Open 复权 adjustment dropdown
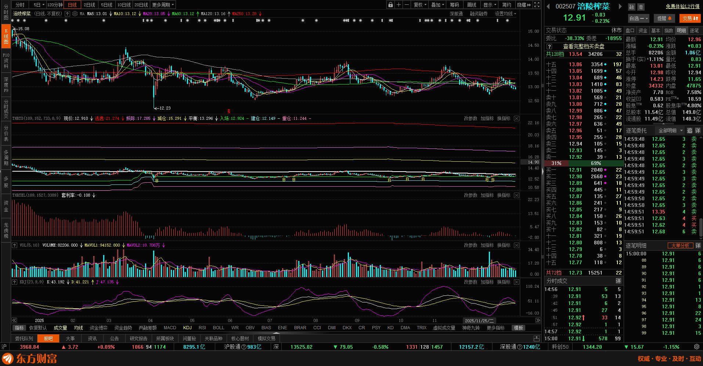 (420, 5)
